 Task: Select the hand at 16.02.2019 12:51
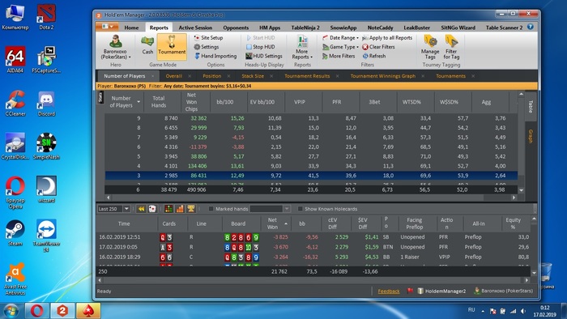(314, 237)
